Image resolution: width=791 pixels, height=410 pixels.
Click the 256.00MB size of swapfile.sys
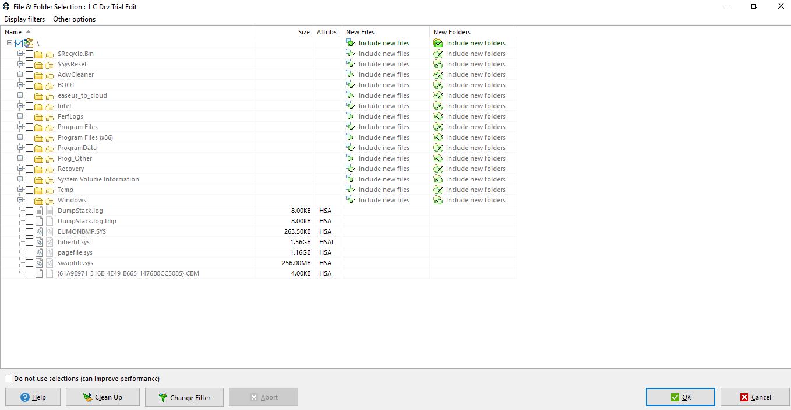296,263
